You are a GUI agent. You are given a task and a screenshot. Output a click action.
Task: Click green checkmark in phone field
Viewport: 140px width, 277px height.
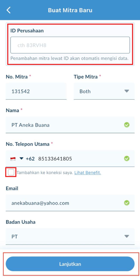pos(127,158)
